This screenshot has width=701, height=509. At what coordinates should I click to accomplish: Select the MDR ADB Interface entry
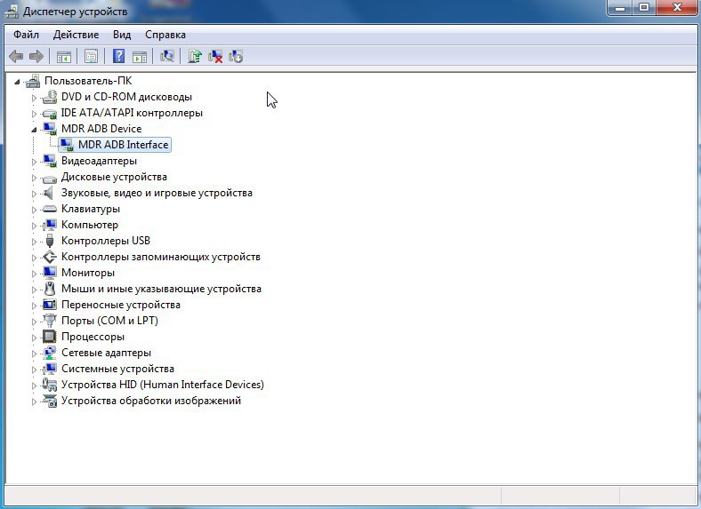pos(124,145)
